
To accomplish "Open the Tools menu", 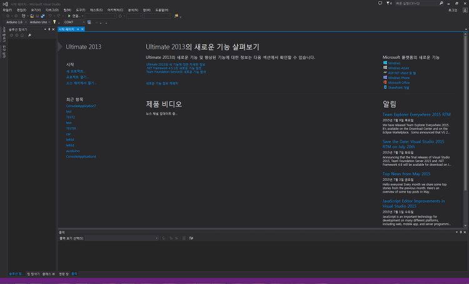I will (x=81, y=10).
